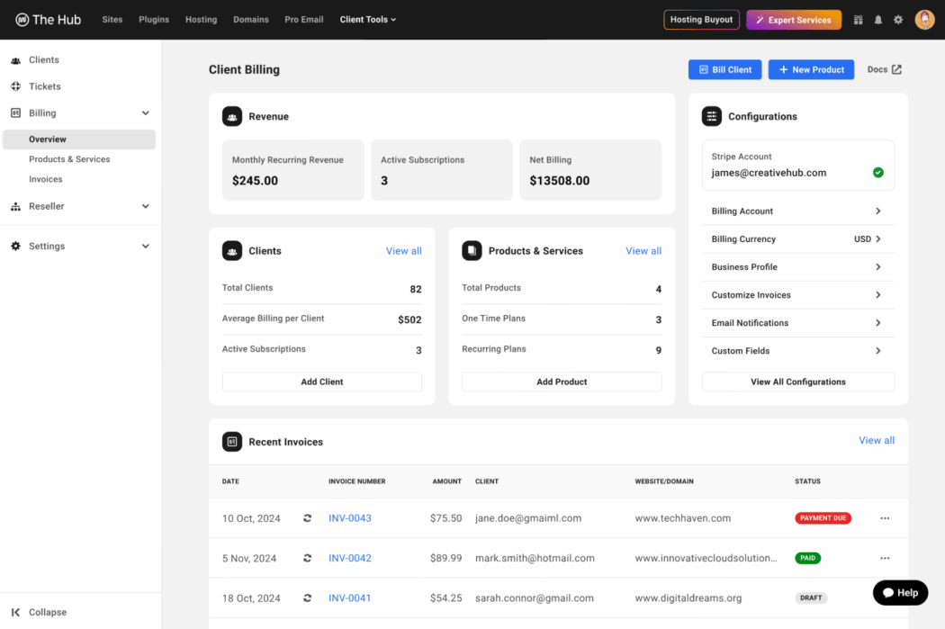Open the actions menu for INV-0042
The height and width of the screenshot is (629, 945).
[885, 558]
